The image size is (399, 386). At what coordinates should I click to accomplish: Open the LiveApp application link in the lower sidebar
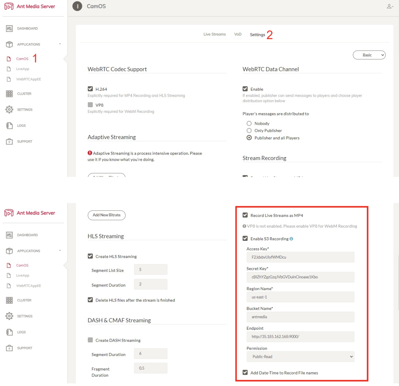[23, 275]
